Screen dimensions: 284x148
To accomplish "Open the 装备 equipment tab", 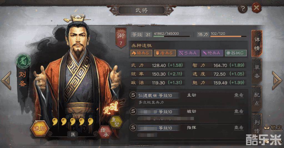I will tap(257, 71).
